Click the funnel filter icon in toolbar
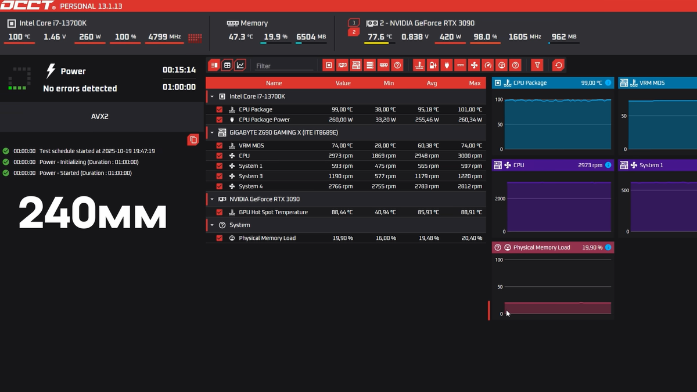Image resolution: width=697 pixels, height=392 pixels. (x=537, y=65)
